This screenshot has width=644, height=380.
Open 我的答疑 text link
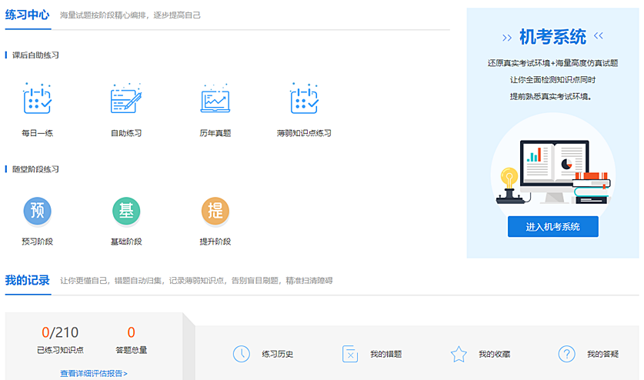(603, 354)
